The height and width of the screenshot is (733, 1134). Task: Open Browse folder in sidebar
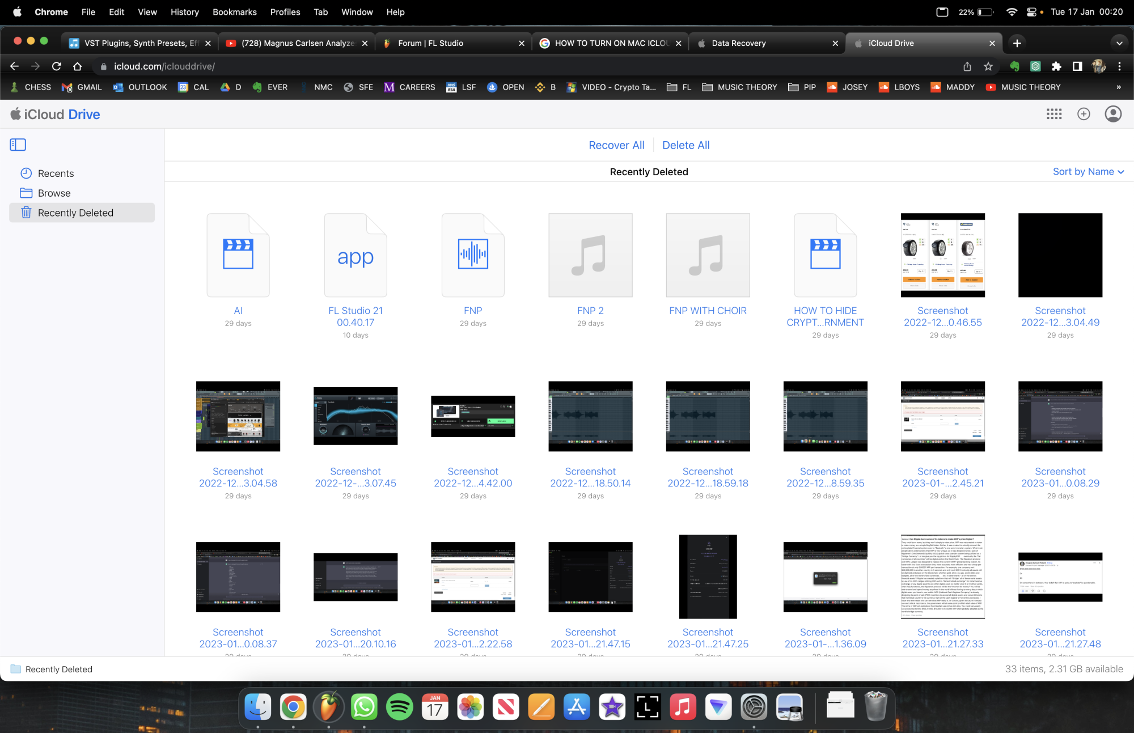(54, 193)
